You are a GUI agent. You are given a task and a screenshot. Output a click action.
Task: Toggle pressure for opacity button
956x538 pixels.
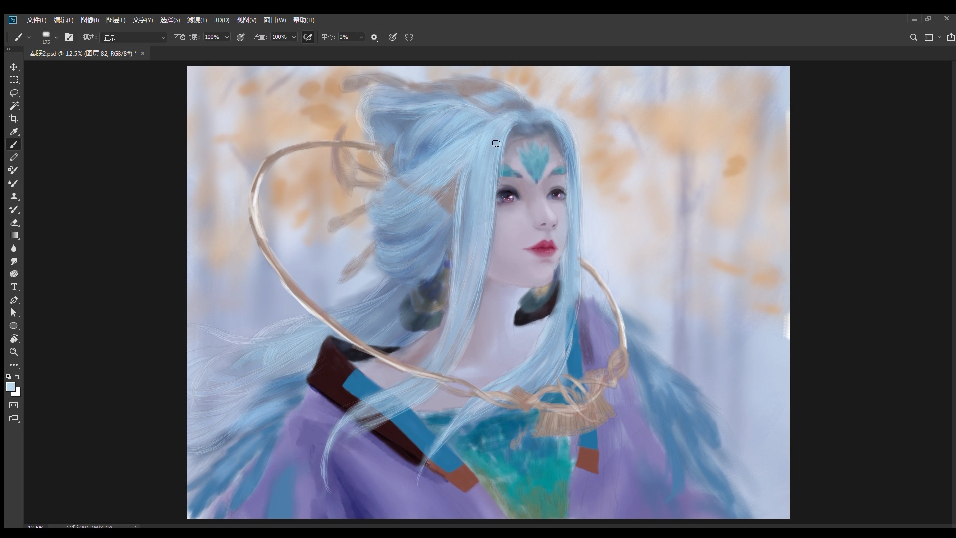coord(240,37)
